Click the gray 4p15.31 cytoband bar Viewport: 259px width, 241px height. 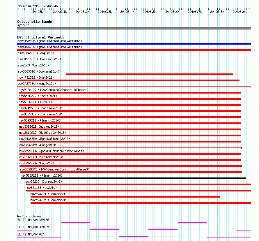134,28
